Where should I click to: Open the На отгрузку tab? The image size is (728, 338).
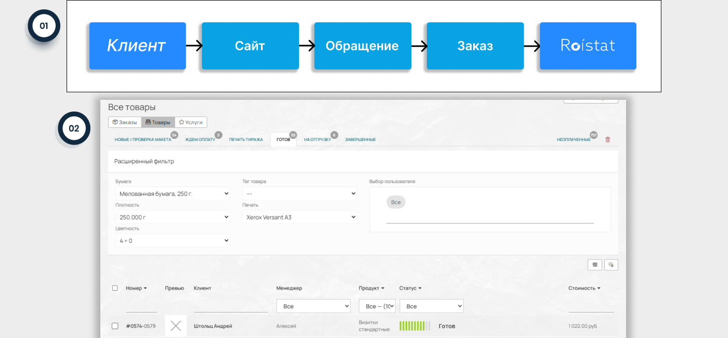(318, 139)
